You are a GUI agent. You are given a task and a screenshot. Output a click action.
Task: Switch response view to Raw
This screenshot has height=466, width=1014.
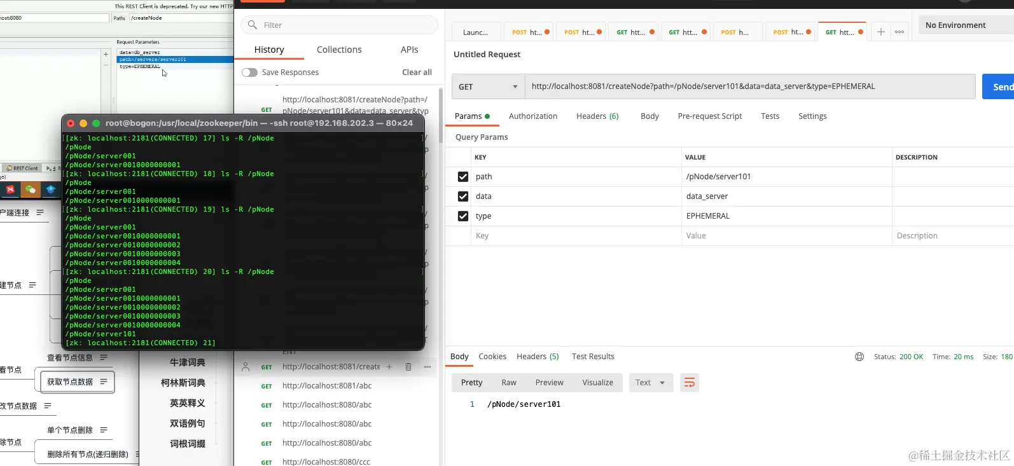click(x=509, y=383)
